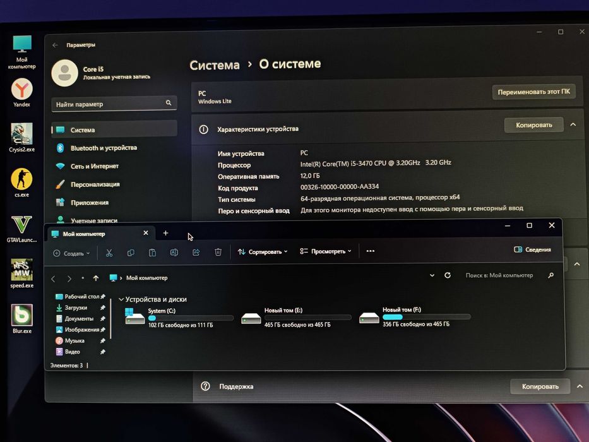The image size is (589, 442).
Task: Click the search icon in Найти параметр
Action: (169, 102)
